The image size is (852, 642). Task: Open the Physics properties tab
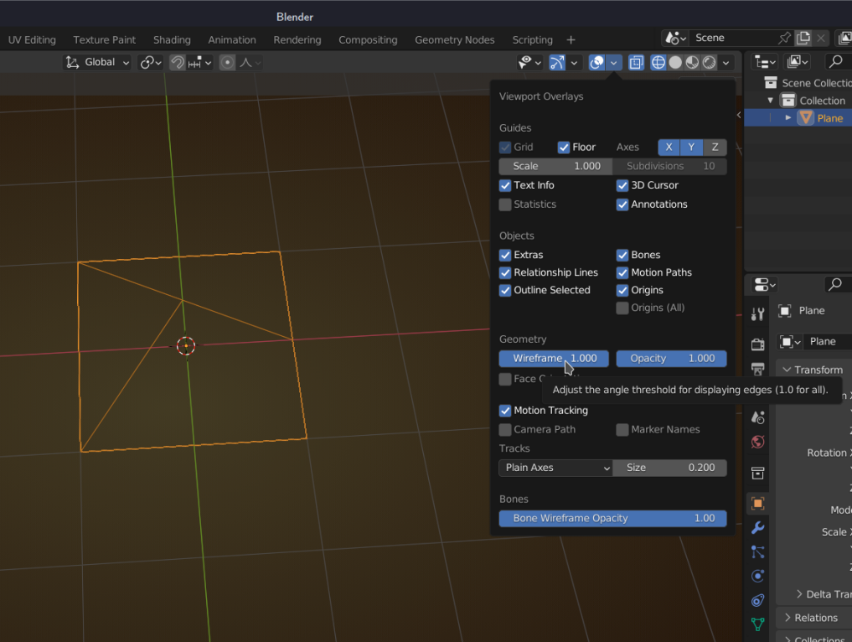pyautogui.click(x=757, y=576)
